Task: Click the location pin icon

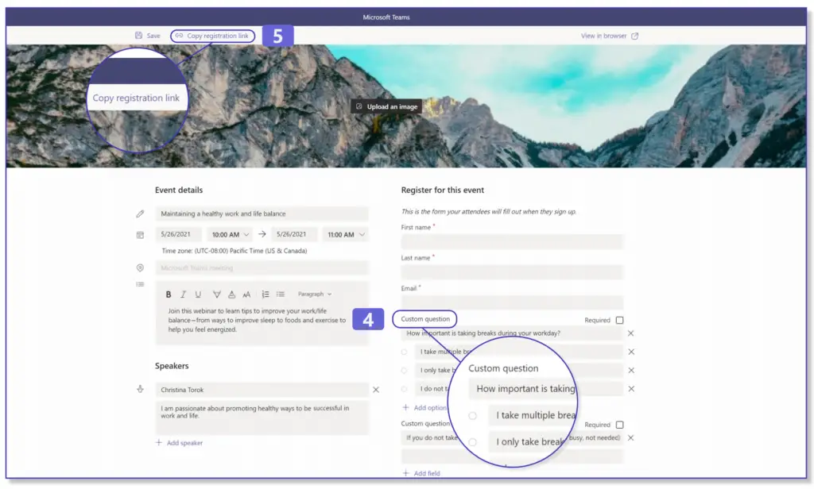Action: click(x=140, y=268)
